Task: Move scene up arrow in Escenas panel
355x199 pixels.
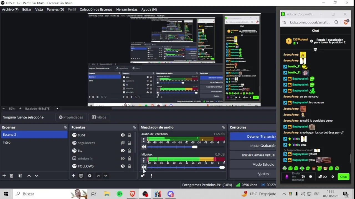Action: (29, 176)
